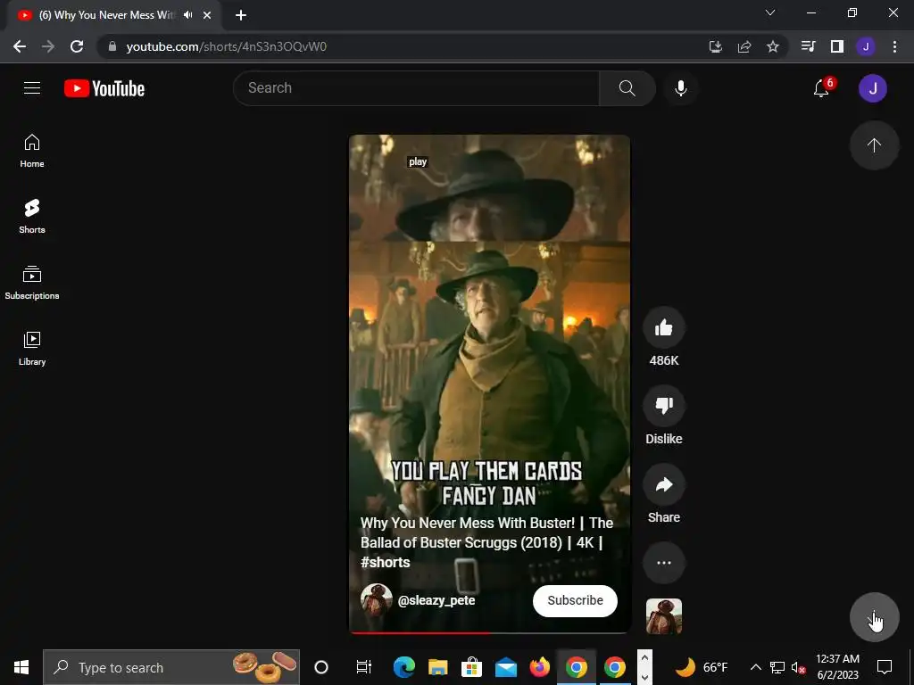
Task: Open Cortana circle icon
Action: tap(321, 667)
